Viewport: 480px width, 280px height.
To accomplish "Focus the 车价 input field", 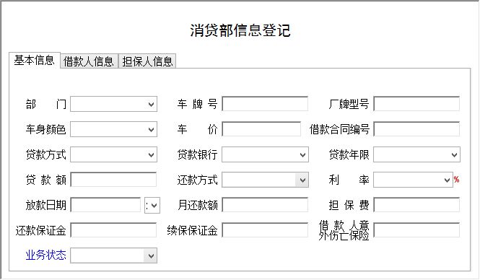I will point(261,129).
